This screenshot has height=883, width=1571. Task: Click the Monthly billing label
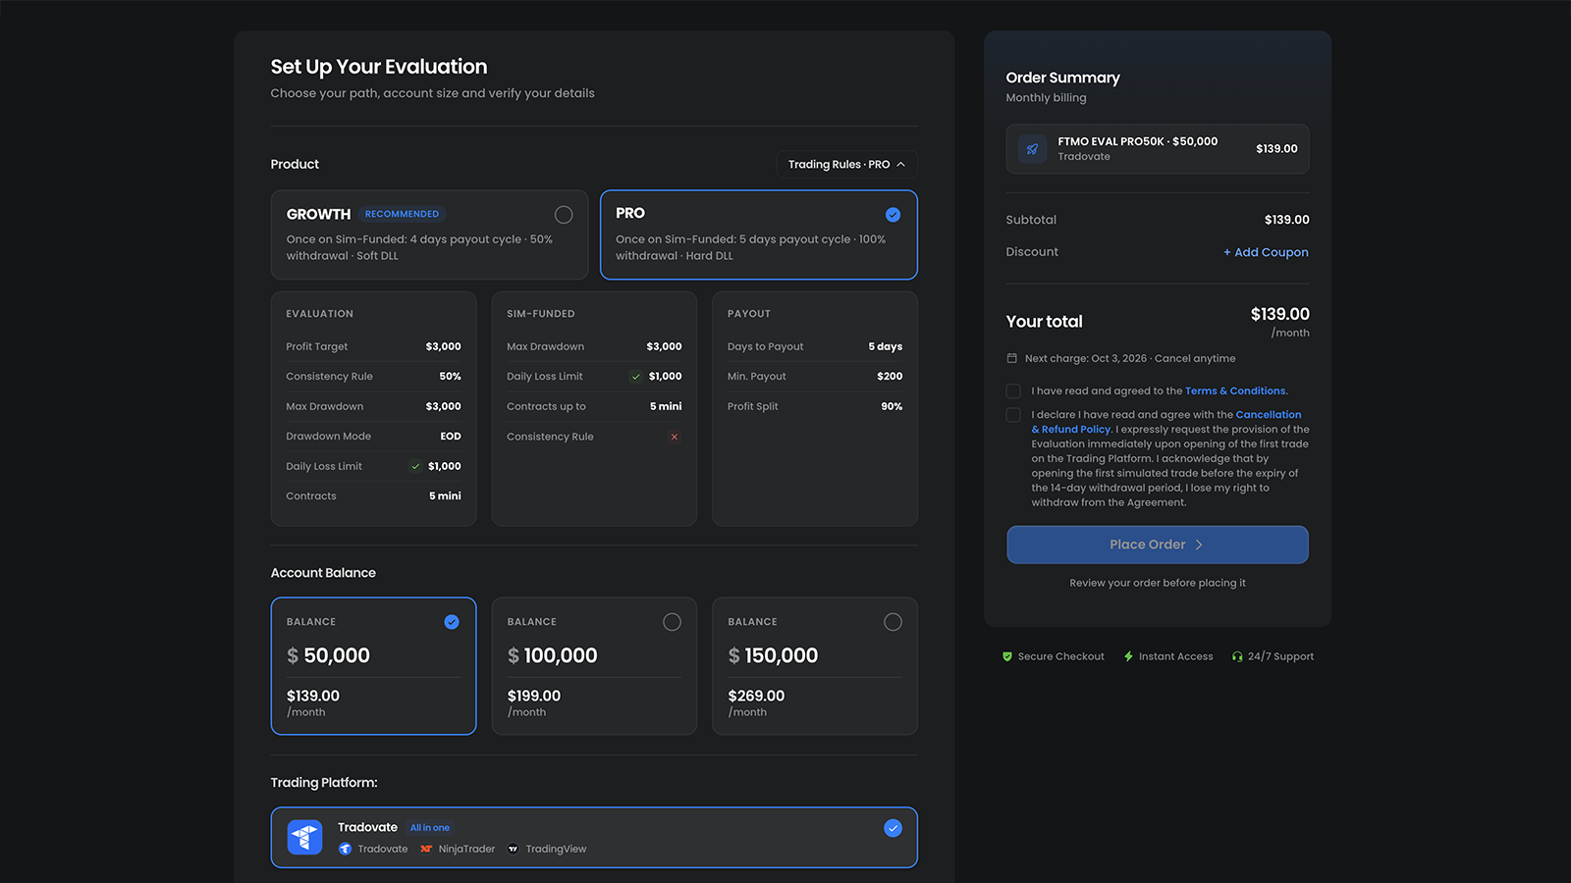1046,98
